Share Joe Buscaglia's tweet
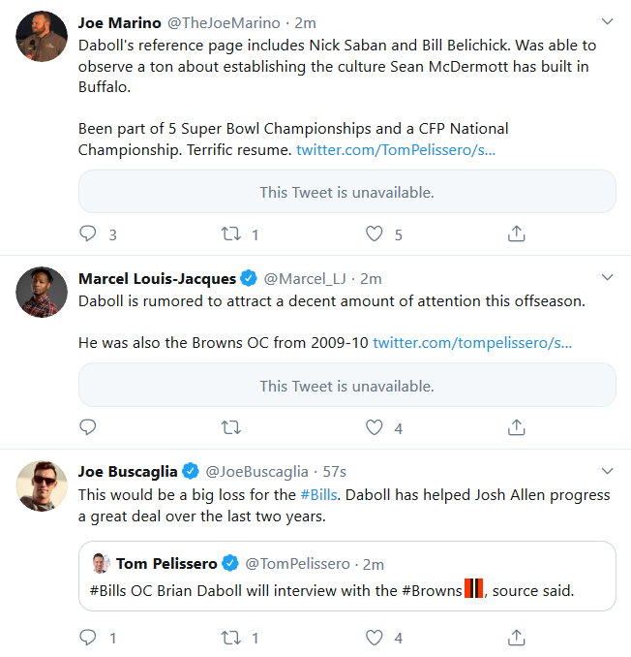Viewport: 631px width, 657px height. pyautogui.click(x=517, y=638)
